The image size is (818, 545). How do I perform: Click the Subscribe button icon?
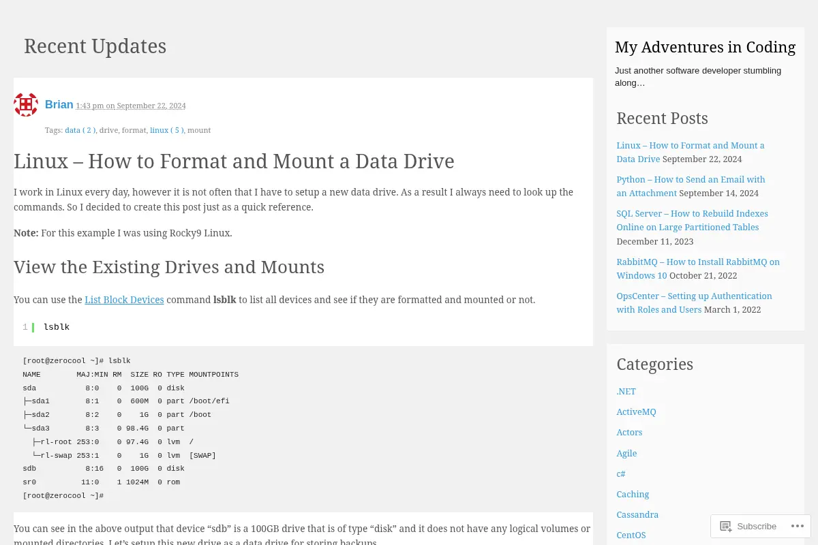tap(726, 526)
